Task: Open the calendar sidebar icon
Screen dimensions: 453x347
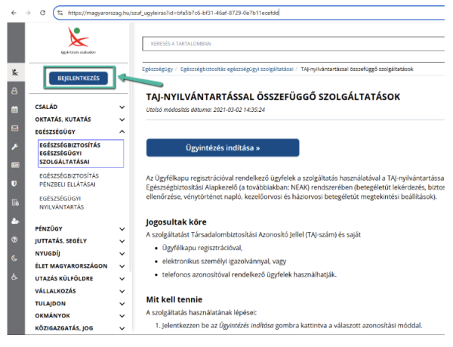Action: click(14, 110)
